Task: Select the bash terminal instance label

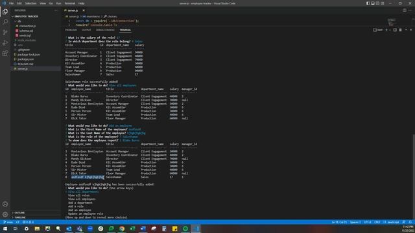Action: tap(378, 30)
